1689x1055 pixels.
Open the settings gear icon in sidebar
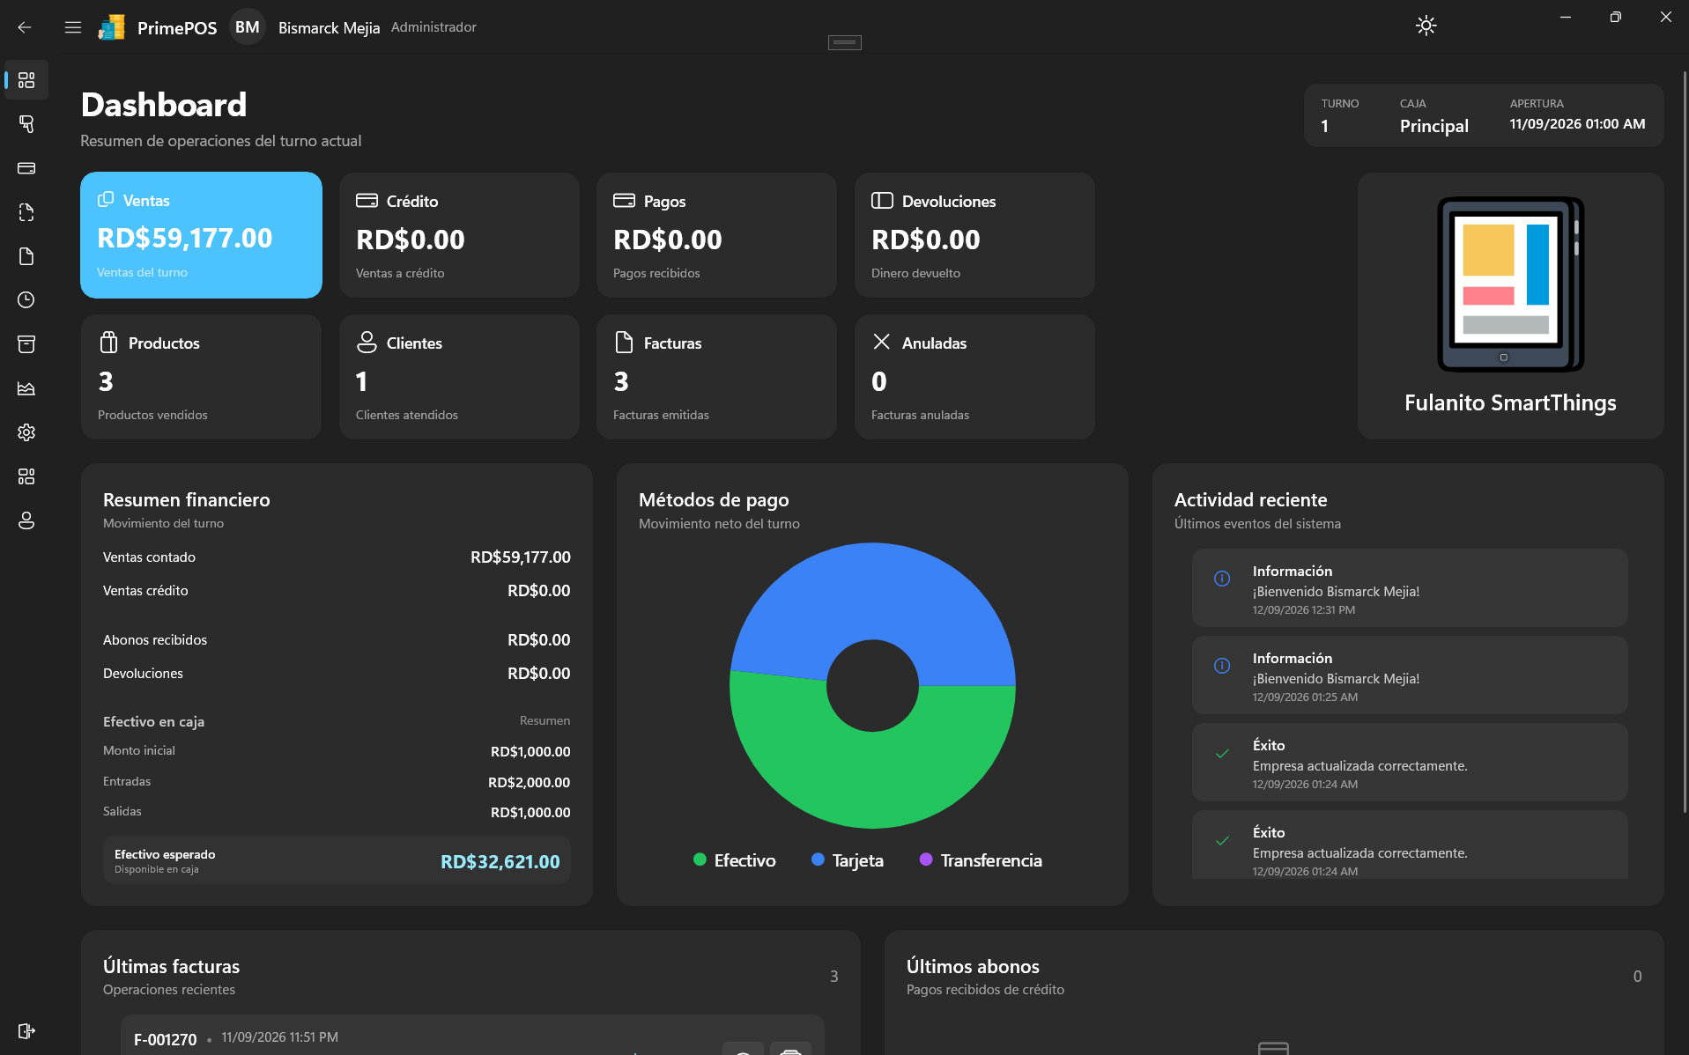click(26, 432)
